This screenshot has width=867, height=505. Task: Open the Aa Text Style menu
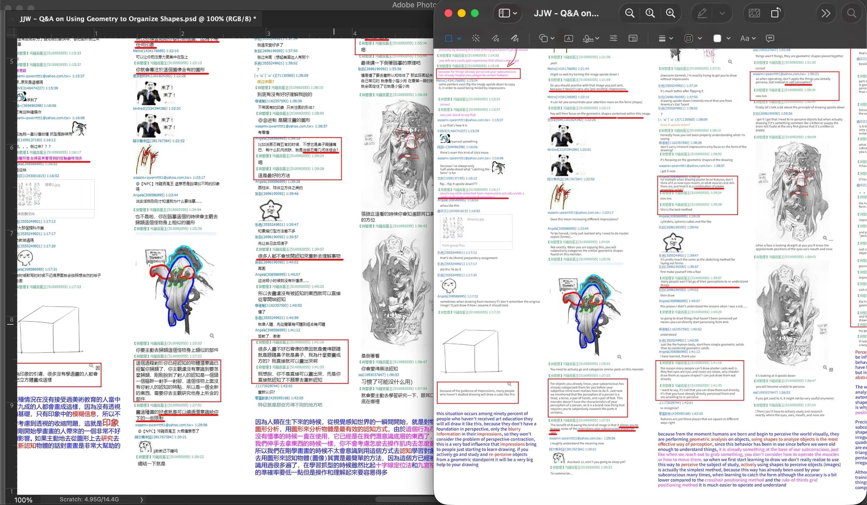(748, 38)
